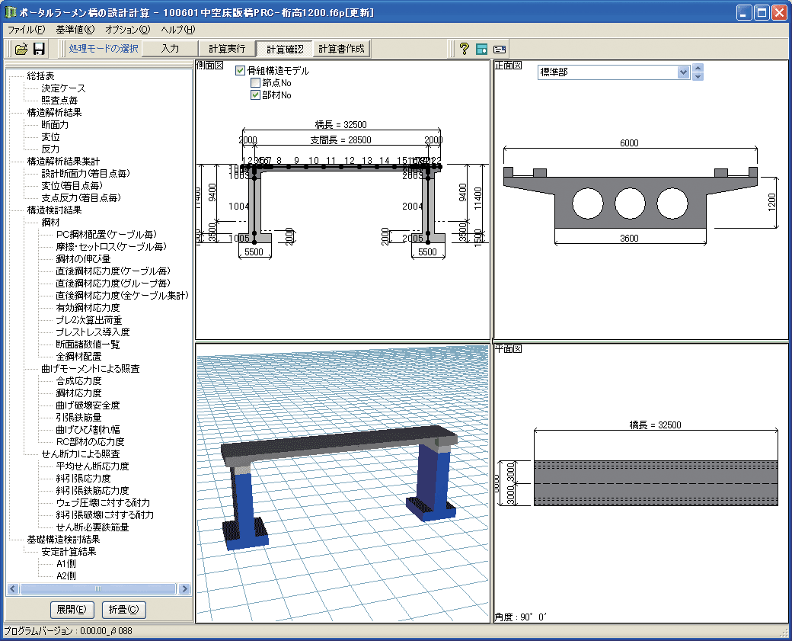
Task: Click the down arrow of the section stepper
Action: 698,76
